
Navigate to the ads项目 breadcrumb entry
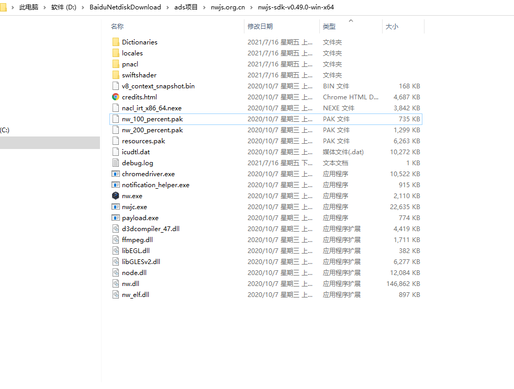[185, 7]
